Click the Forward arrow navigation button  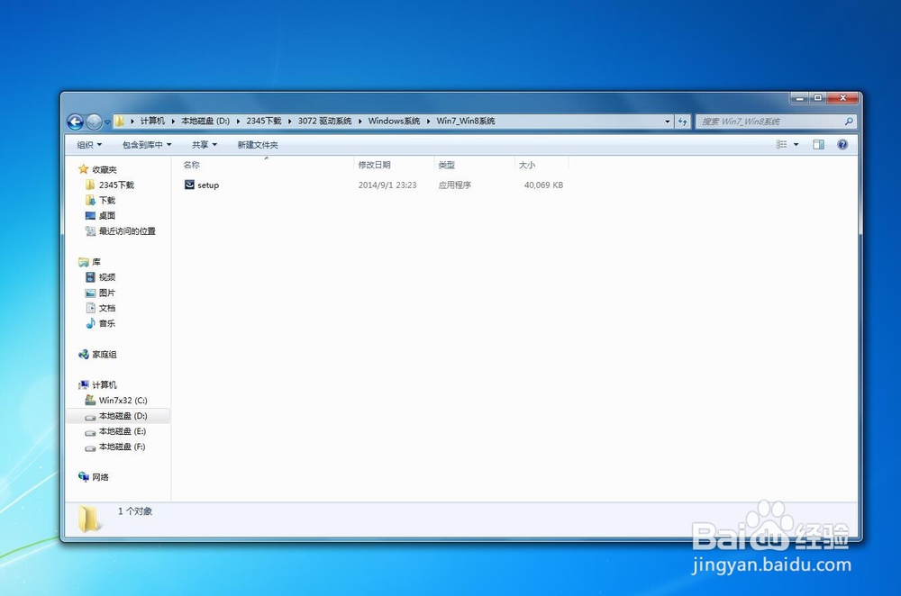click(x=94, y=122)
